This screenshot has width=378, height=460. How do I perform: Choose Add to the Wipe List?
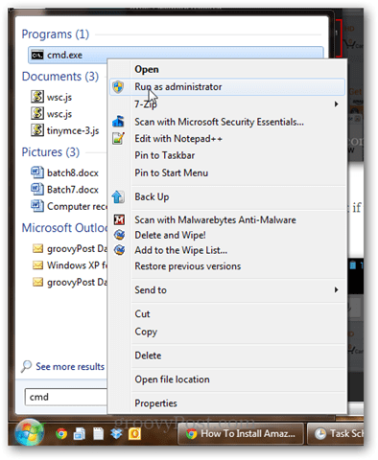click(227, 250)
